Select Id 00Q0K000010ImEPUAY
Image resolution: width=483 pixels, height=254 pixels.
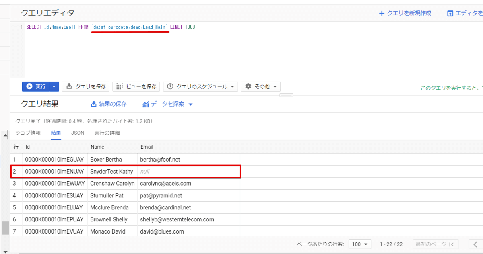coord(54,220)
